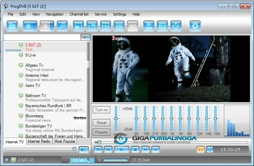The image size is (254, 166).
Task: Switch to the Internet TV tab
Action: [x=15, y=142]
